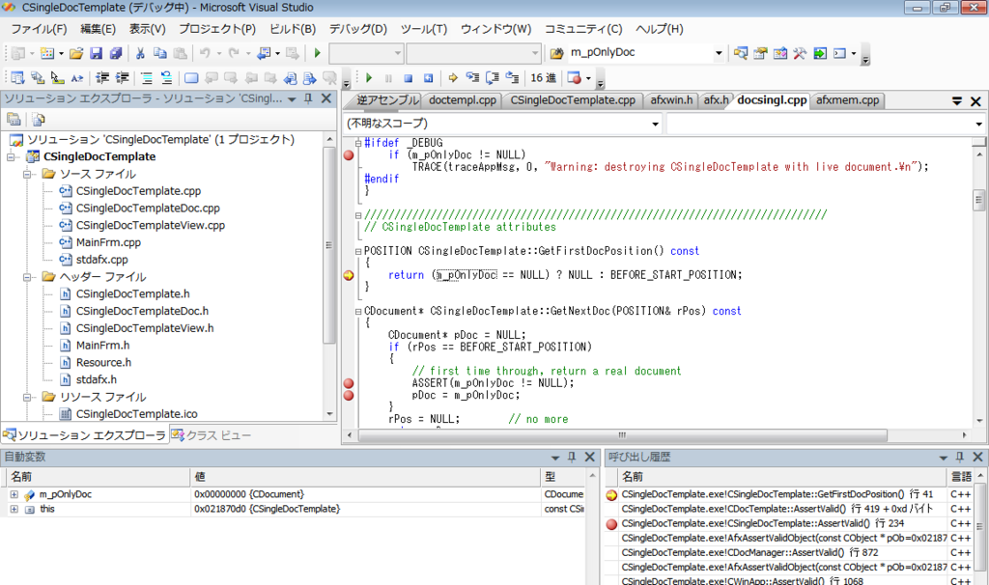Image resolution: width=989 pixels, height=585 pixels.
Task: Continue debugging with the green play icon
Action: point(369,78)
